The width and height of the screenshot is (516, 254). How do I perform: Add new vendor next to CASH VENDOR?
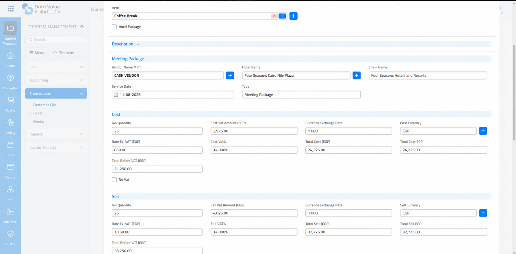point(230,76)
